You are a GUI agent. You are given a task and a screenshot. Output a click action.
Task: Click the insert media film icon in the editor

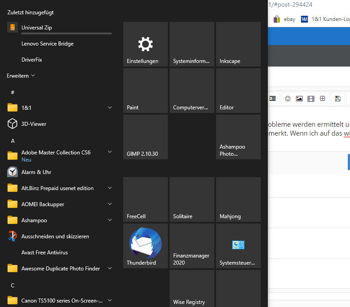[311, 99]
